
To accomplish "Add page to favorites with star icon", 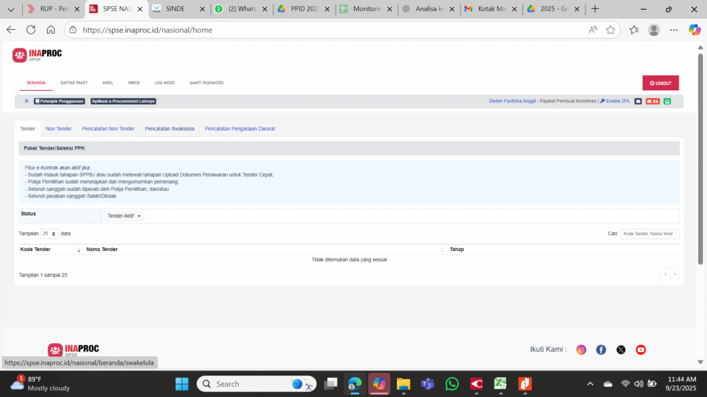I will coord(610,30).
